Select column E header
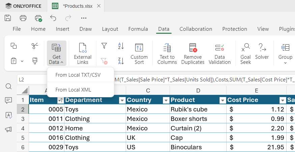 pos(257,91)
